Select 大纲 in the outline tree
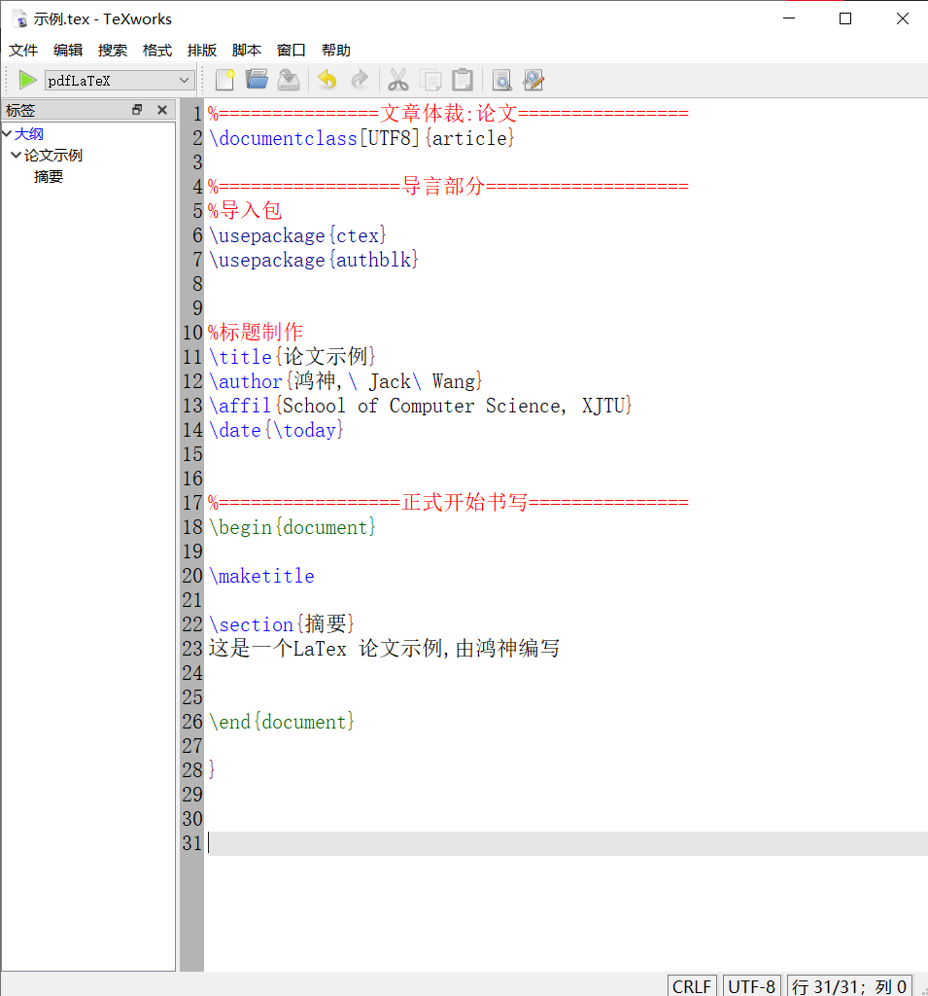The height and width of the screenshot is (996, 928). pyautogui.click(x=29, y=134)
